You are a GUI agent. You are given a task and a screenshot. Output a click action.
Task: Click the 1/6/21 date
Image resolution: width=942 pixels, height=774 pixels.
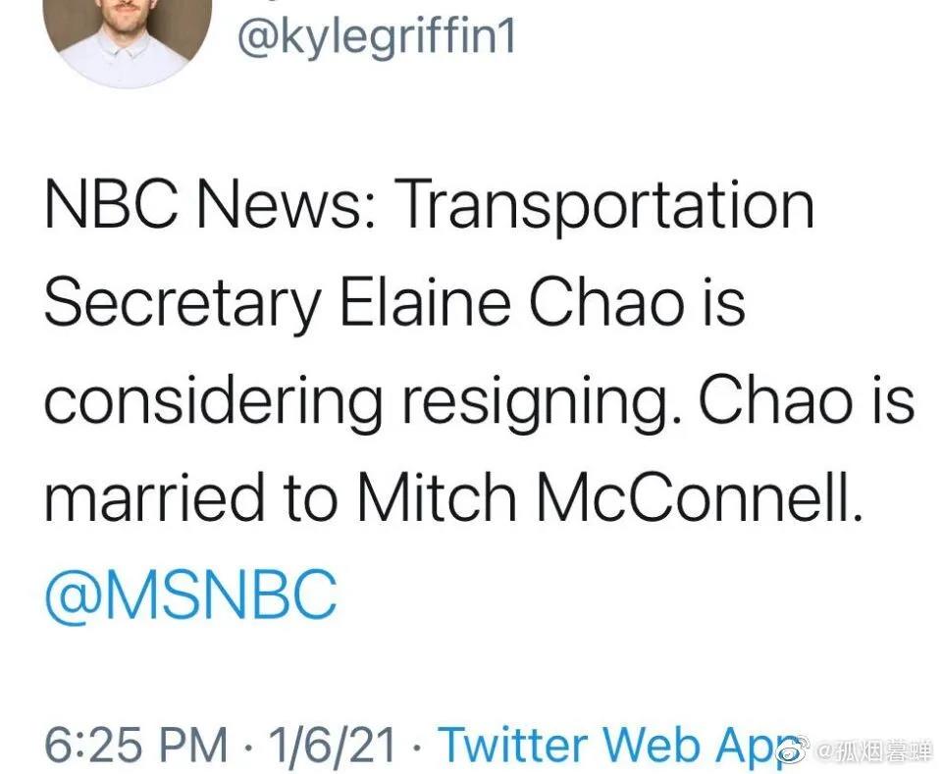(x=333, y=745)
